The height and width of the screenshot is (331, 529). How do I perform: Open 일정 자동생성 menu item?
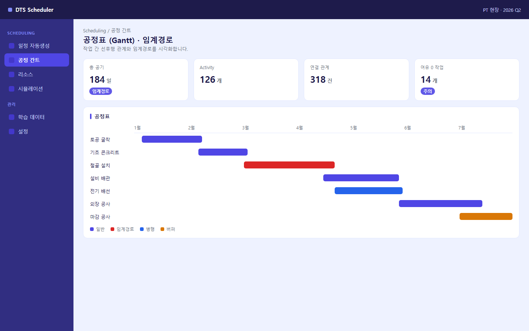click(x=37, y=46)
